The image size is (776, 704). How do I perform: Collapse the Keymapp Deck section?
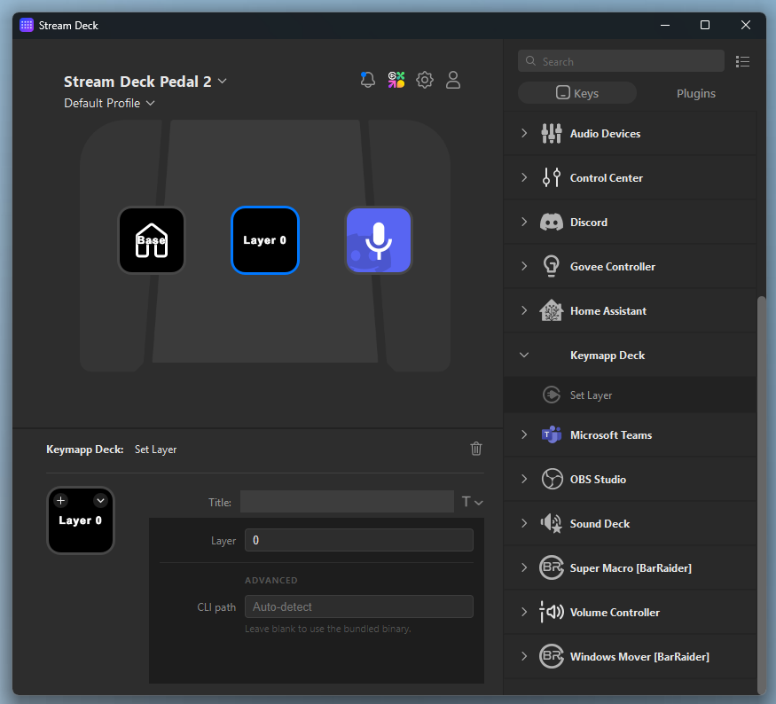pyautogui.click(x=524, y=355)
